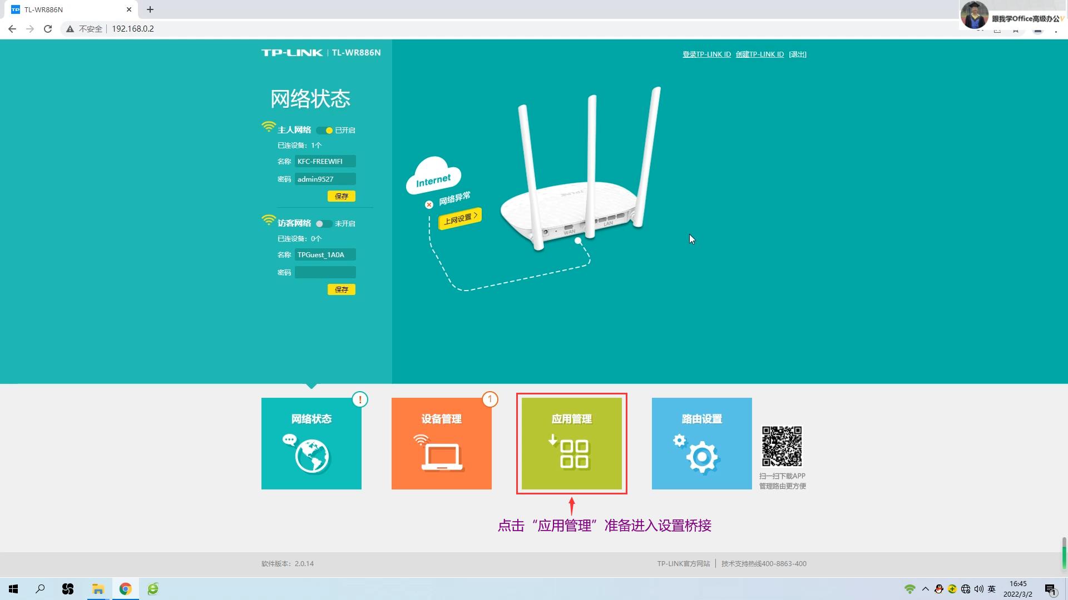
Task: Open the 设备管理 tile
Action: 441,443
